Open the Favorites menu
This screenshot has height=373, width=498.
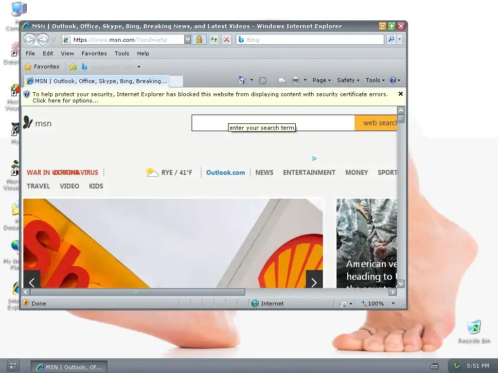(x=94, y=53)
